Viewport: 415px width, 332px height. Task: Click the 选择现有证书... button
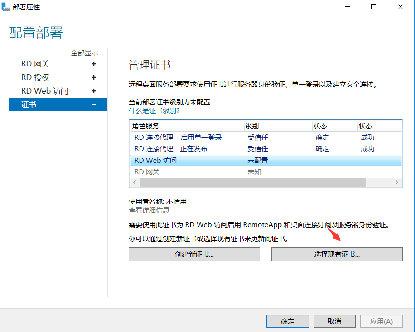click(337, 254)
